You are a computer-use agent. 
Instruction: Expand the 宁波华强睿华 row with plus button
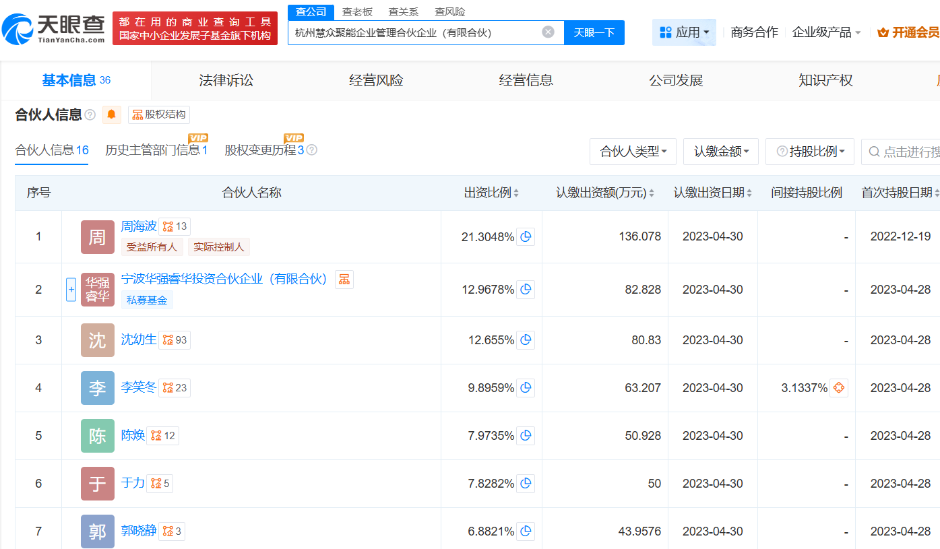click(71, 290)
